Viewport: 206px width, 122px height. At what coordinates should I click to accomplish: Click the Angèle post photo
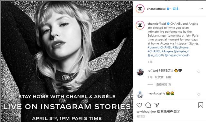click(x=67, y=61)
